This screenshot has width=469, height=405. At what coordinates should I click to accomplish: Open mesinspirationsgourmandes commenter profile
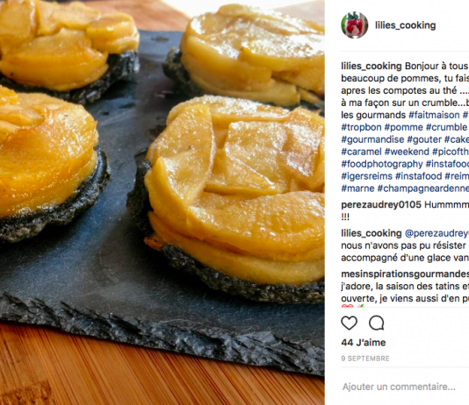pos(405,274)
